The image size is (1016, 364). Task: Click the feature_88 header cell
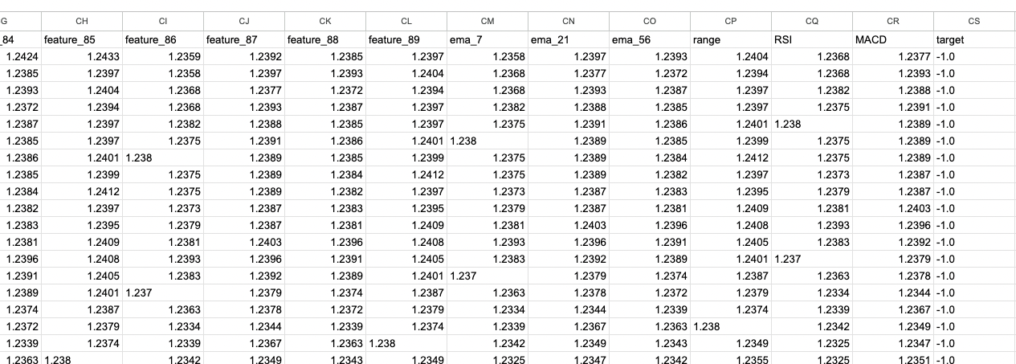tap(325, 39)
